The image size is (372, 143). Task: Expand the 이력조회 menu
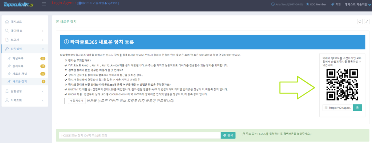(x=25, y=100)
